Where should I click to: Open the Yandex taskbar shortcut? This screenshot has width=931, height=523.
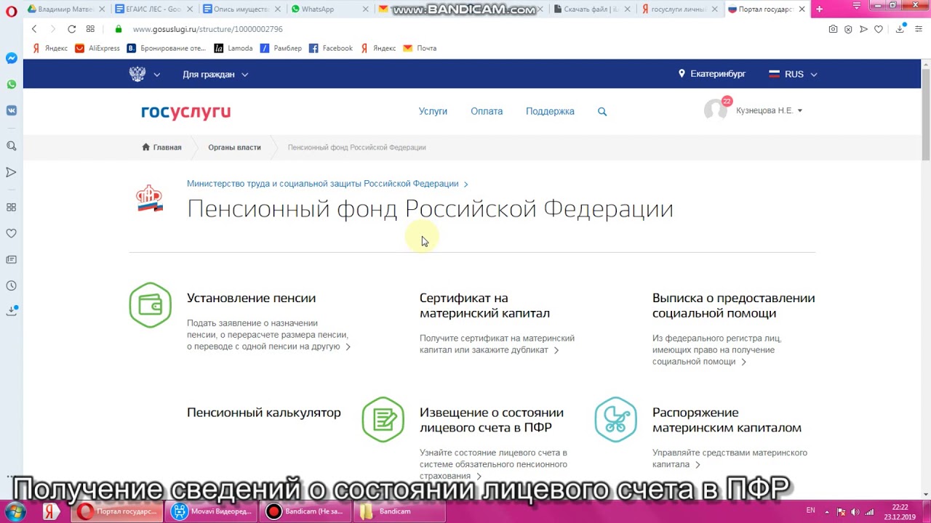point(51,511)
